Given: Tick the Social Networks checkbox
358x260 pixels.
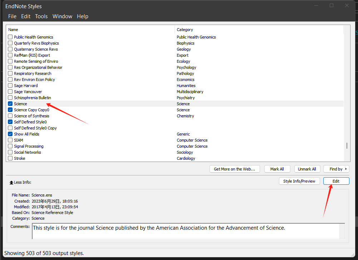Looking at the screenshot, I should tap(10, 152).
